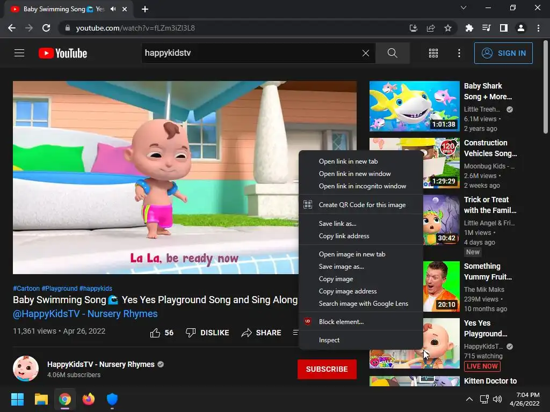
Task: Click the HappyKidsTV channel avatar
Action: click(26, 369)
